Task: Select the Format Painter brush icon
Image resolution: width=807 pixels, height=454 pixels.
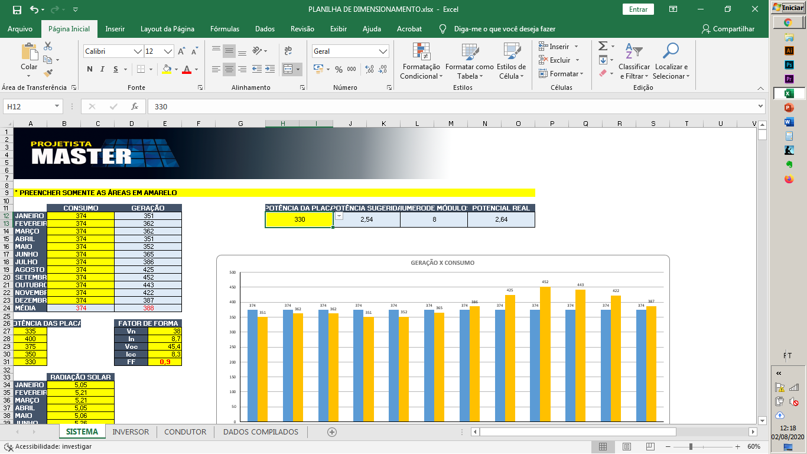Action: click(x=48, y=73)
